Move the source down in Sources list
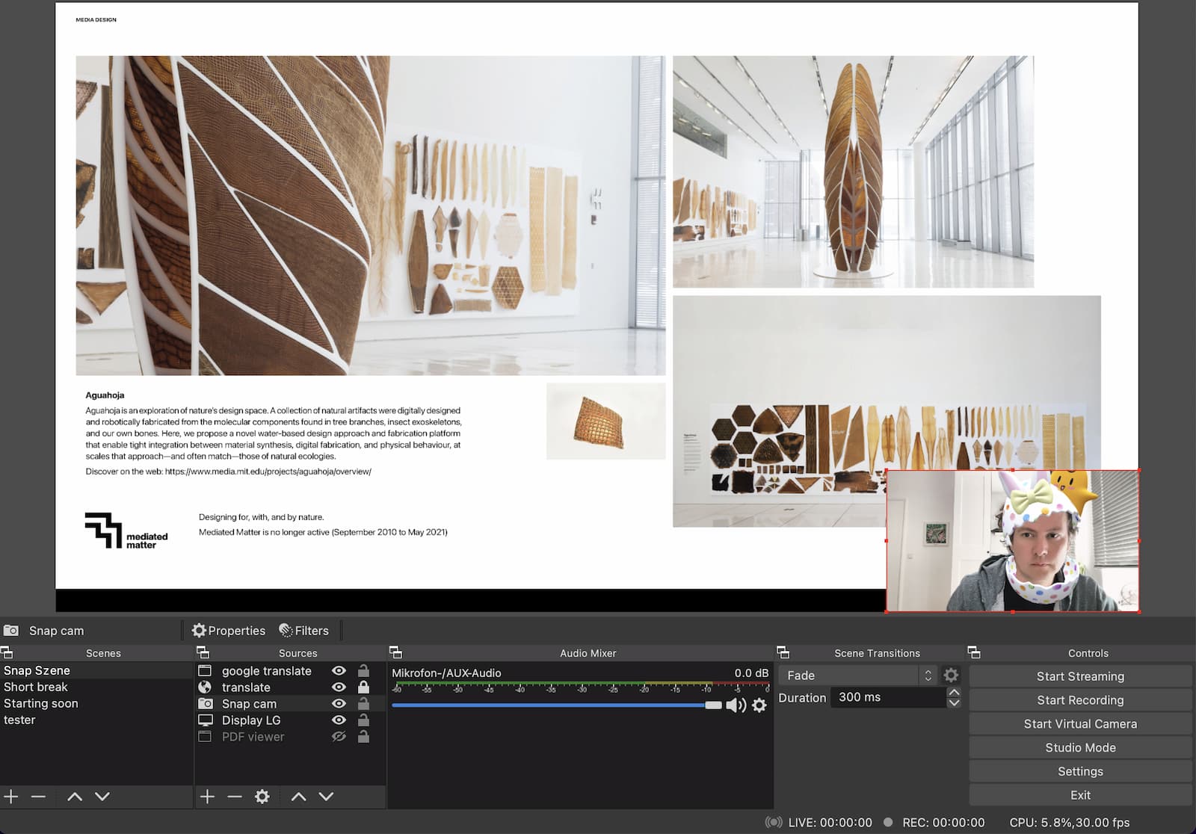Viewport: 1196px width, 834px height. point(326,797)
